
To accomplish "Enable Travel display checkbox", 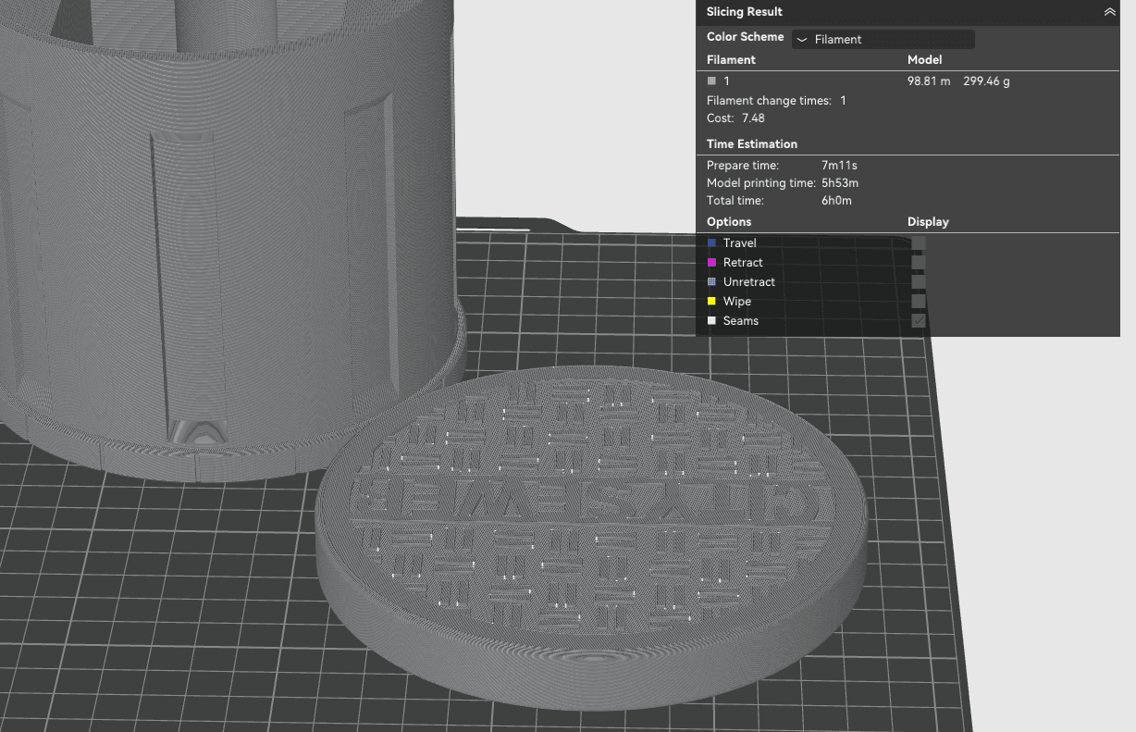I will click(x=919, y=243).
